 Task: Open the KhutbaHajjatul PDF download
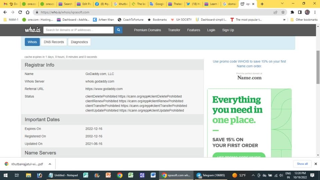click(x=24, y=164)
